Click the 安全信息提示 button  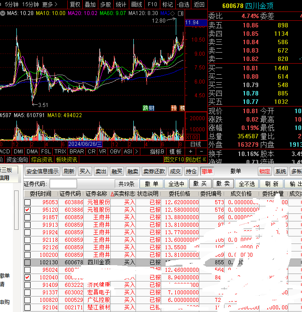43,171
